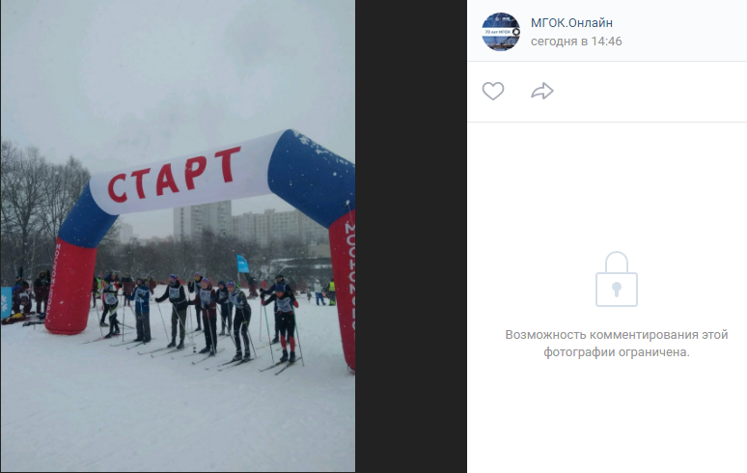Viewport: 747px width, 473px height.
Task: Click the "сегодня в 14:46" timestamp
Action: (576, 42)
